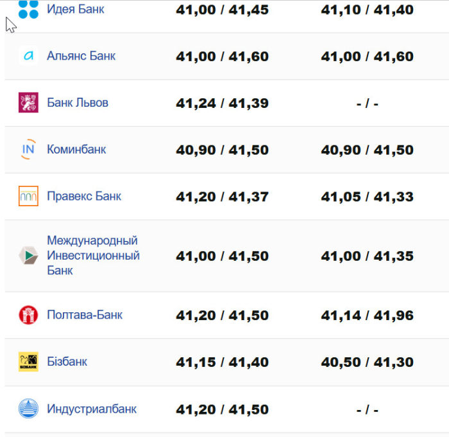Click the Правекс Банк orange logo

click(28, 196)
